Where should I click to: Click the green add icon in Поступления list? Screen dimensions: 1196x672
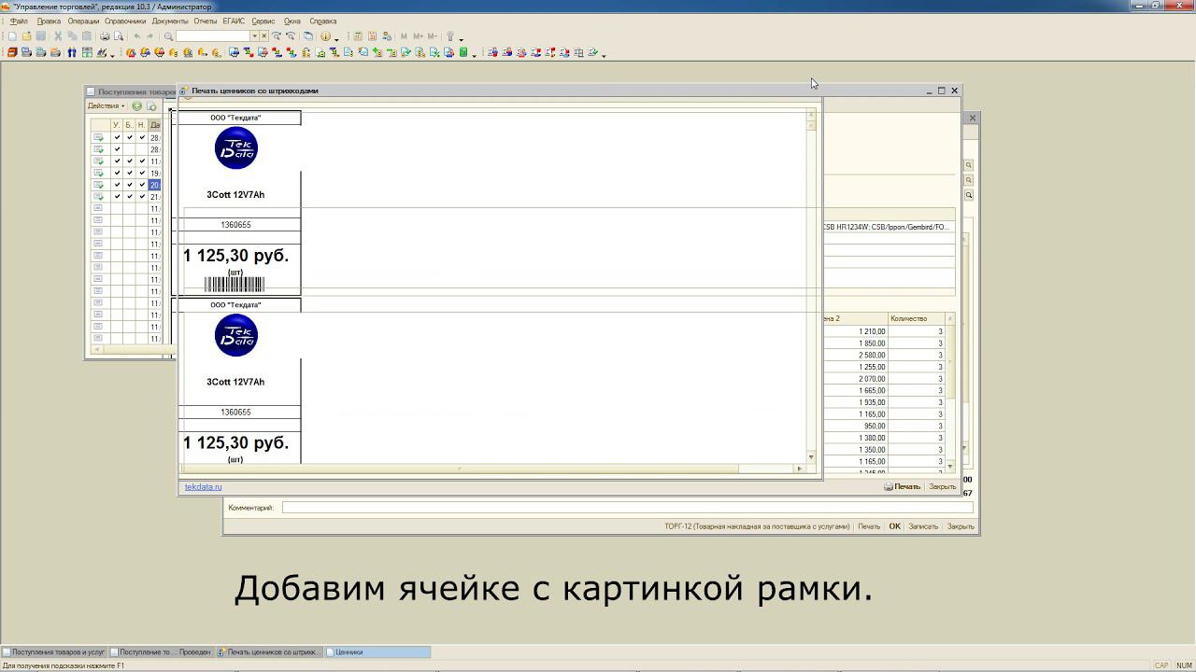point(137,106)
